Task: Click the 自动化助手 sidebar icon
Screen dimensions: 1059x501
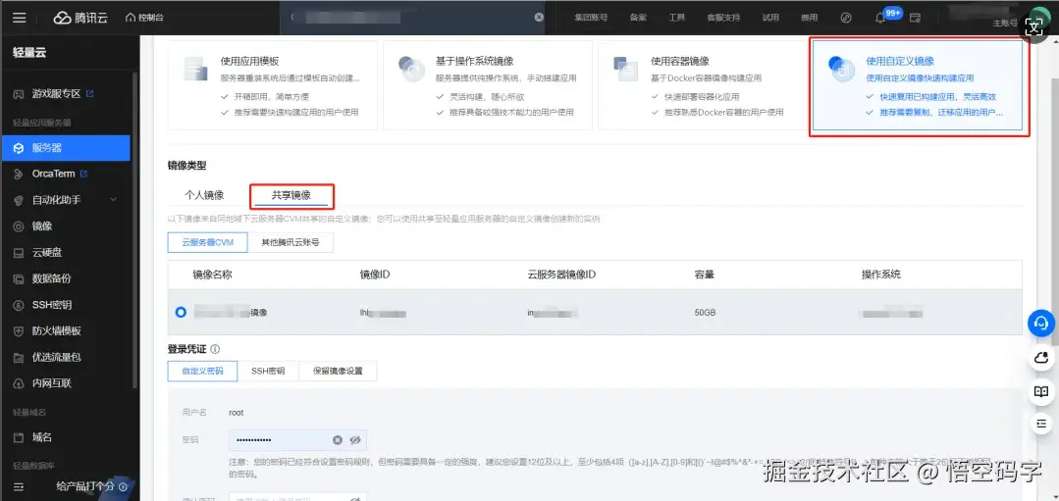Action: pyautogui.click(x=19, y=200)
